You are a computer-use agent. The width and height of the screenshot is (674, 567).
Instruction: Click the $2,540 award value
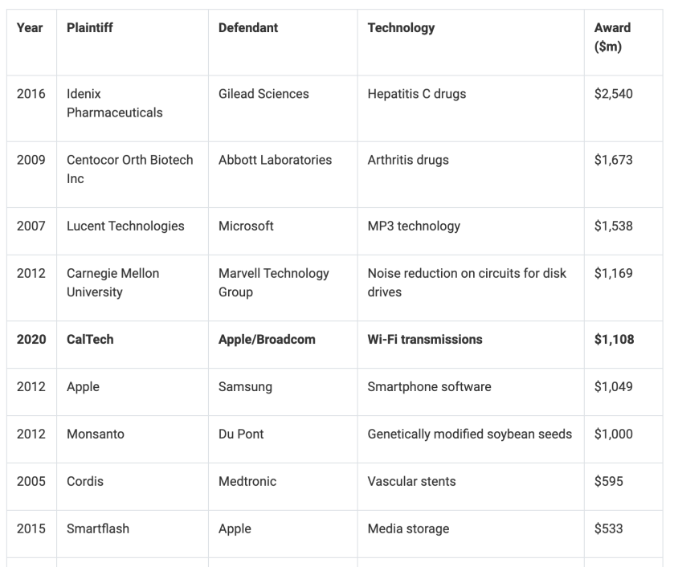coord(614,94)
